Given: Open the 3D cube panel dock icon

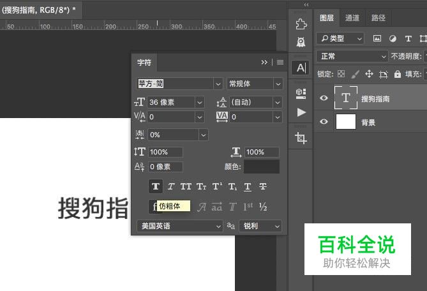Looking at the screenshot, I should (x=301, y=94).
